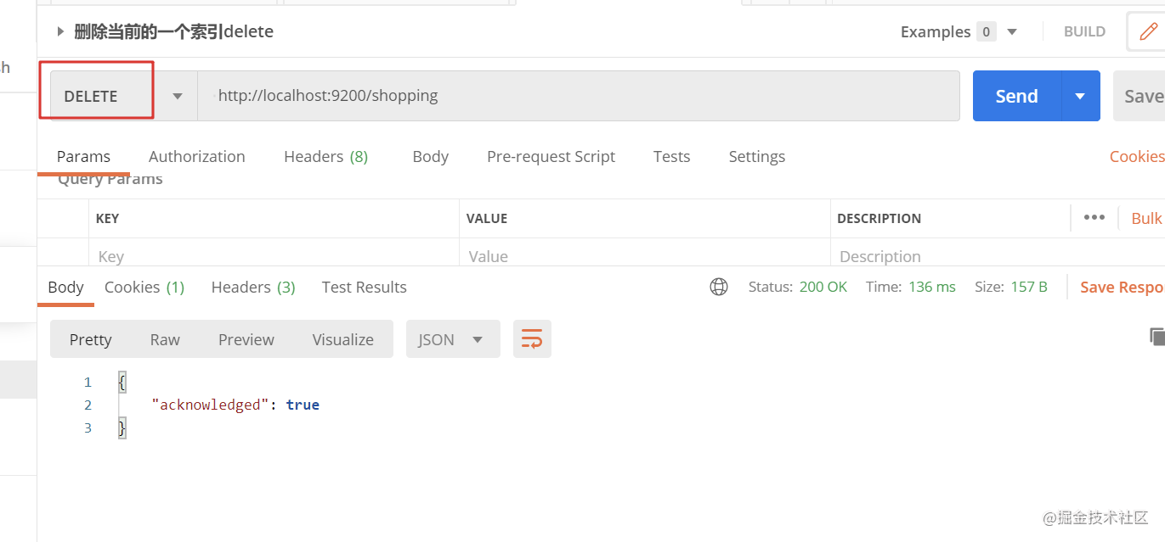Click the Cookies link
This screenshot has height=542, width=1165.
point(1137,157)
